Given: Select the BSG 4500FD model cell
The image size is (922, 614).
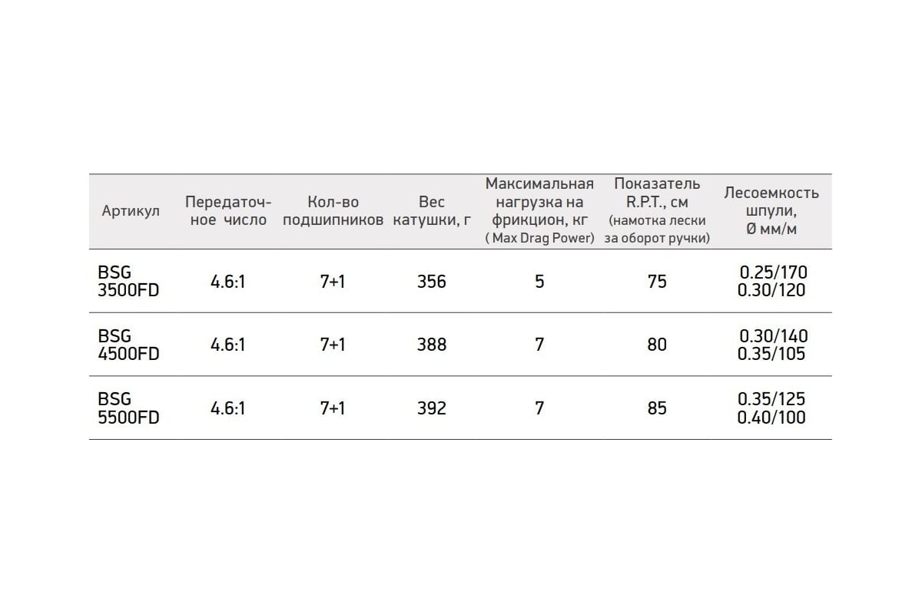Looking at the screenshot, I should (x=128, y=345).
